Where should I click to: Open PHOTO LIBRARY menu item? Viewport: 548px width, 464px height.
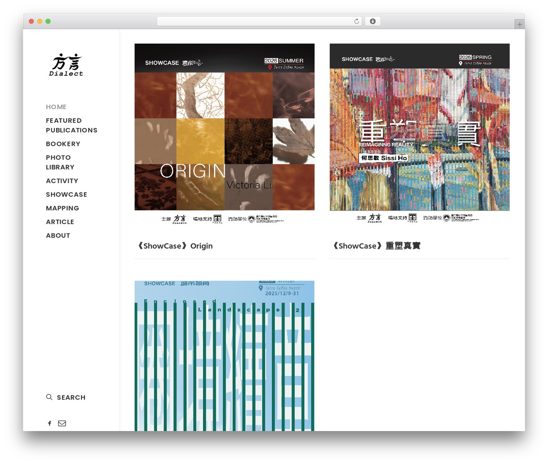[x=60, y=162]
